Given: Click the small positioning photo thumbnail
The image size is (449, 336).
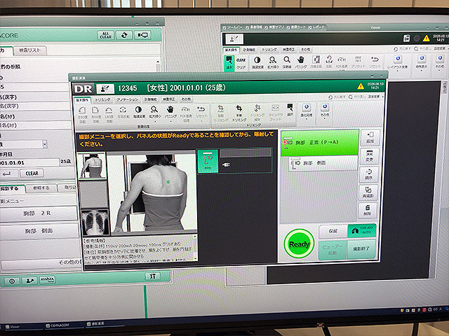Looking at the screenshot, I should 92,166.
